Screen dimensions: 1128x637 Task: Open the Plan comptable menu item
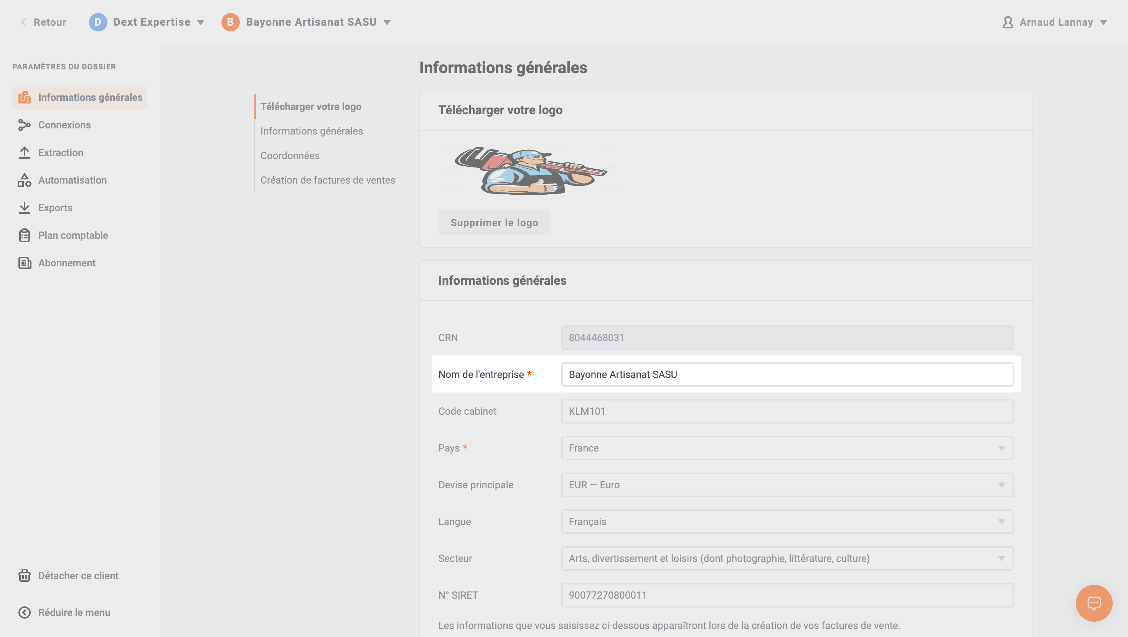80,235
